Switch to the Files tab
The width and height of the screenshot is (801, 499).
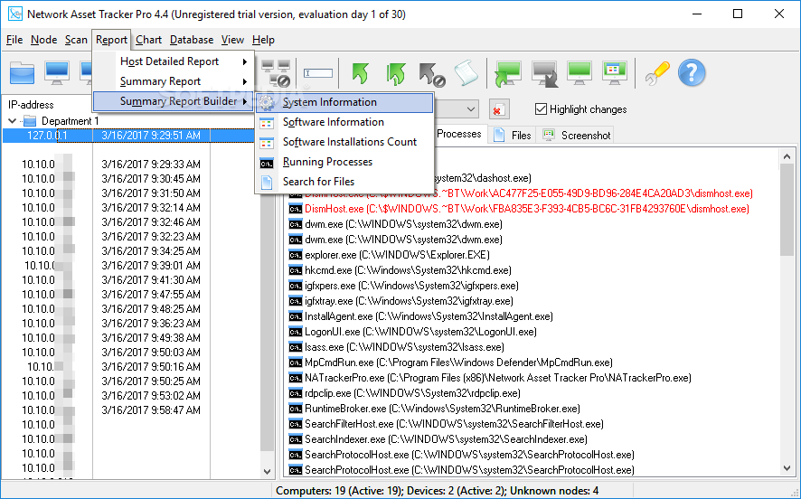[513, 136]
